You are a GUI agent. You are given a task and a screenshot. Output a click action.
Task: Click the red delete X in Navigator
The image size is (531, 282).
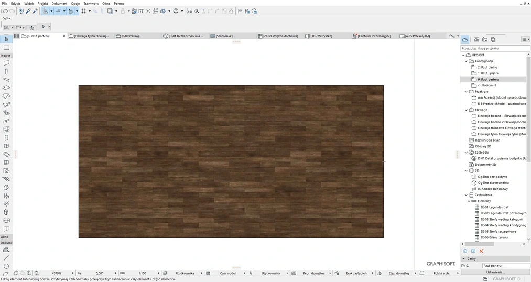pos(481,251)
